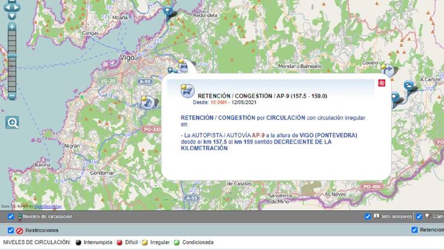Click the zoom in plus button

pos(11,27)
